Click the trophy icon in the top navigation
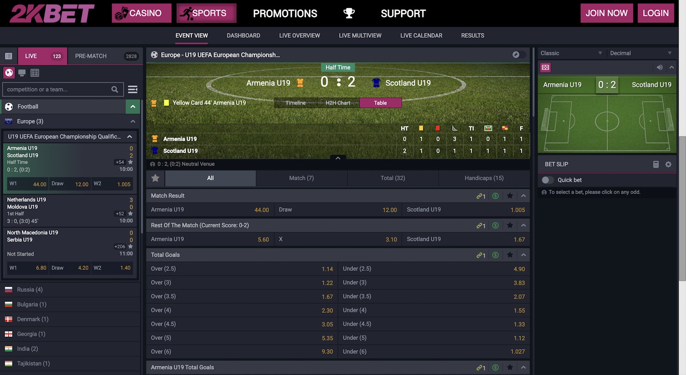This screenshot has height=375, width=686. [x=349, y=13]
